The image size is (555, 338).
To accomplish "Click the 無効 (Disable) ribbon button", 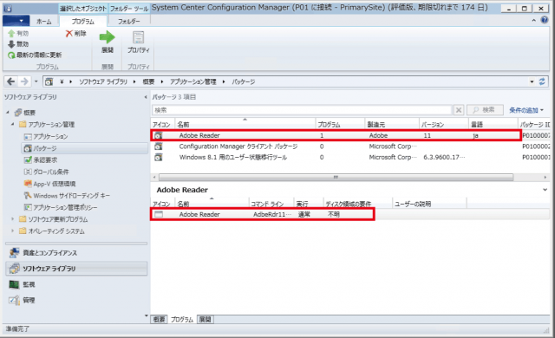I will [x=18, y=44].
